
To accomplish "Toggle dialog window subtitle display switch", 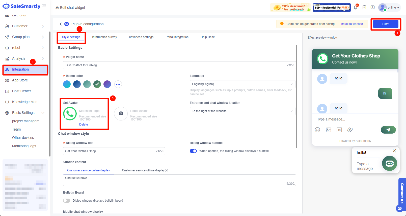I will pyautogui.click(x=193, y=151).
